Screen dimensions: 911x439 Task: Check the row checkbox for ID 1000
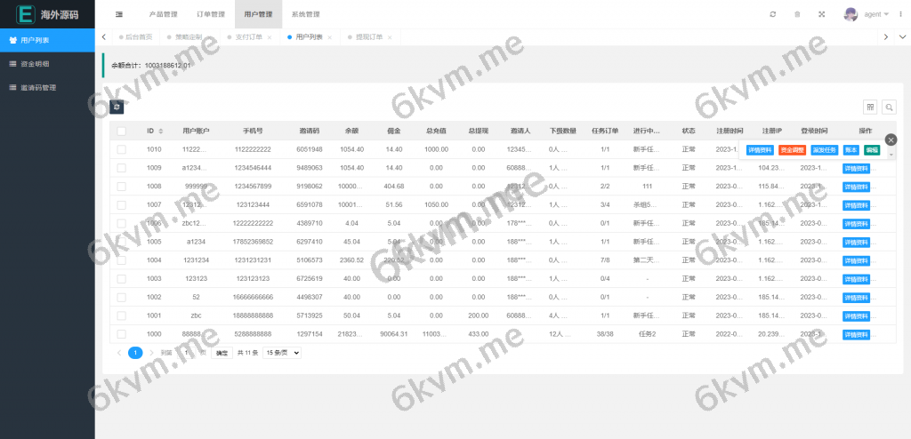click(121, 334)
